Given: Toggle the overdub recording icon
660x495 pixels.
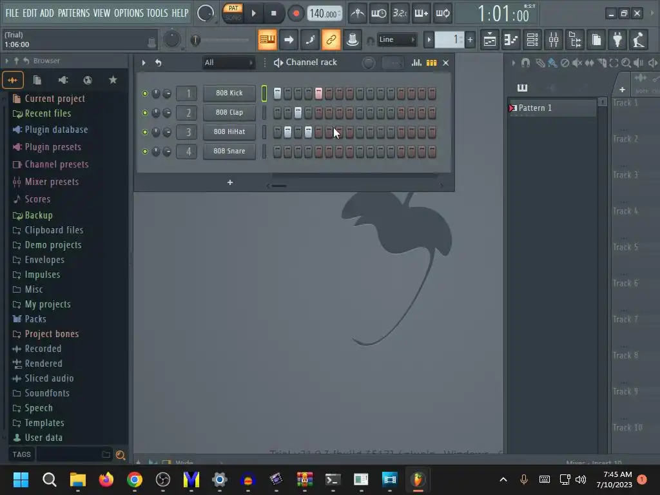Looking at the screenshot, I should pyautogui.click(x=421, y=14).
